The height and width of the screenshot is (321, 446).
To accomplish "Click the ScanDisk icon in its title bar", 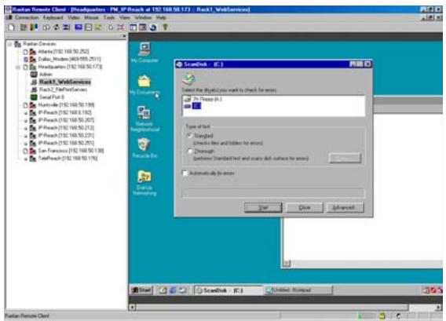I will tap(179, 64).
